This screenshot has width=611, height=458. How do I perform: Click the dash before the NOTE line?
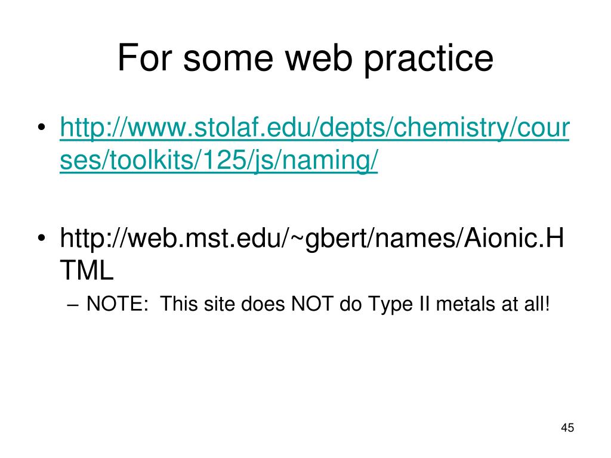[73, 305]
